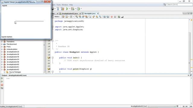
Task: Collapse the init() method fold at line 20
Action: pos(52,58)
